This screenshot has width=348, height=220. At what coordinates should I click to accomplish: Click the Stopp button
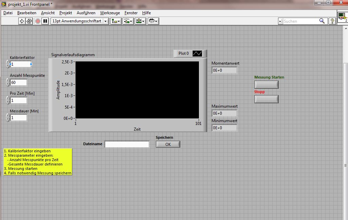coord(266,99)
